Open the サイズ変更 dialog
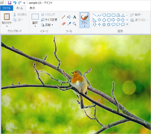Viewport: 151px width, 134px height. click(x=49, y=20)
